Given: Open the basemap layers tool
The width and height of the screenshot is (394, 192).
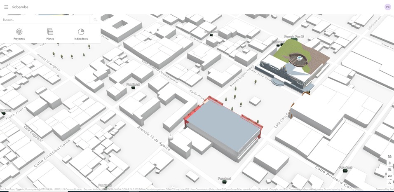Looking at the screenshot, I should click(x=389, y=156).
